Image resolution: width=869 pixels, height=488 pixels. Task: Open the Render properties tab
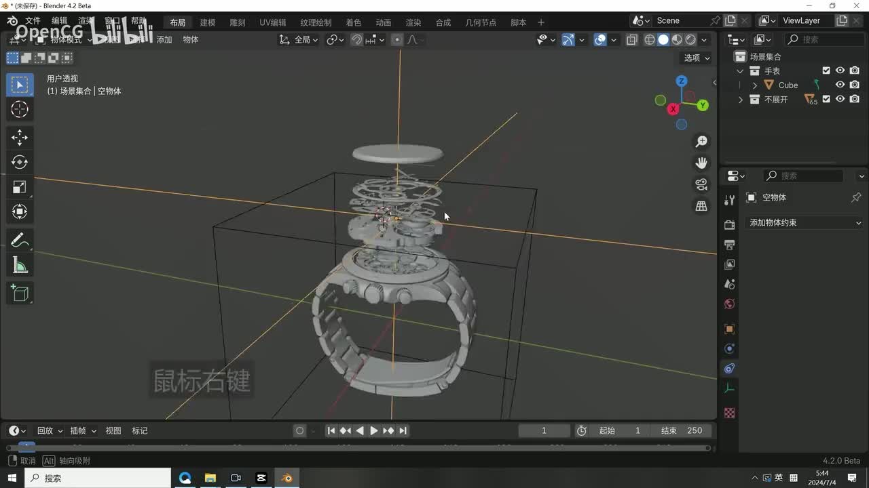click(730, 224)
